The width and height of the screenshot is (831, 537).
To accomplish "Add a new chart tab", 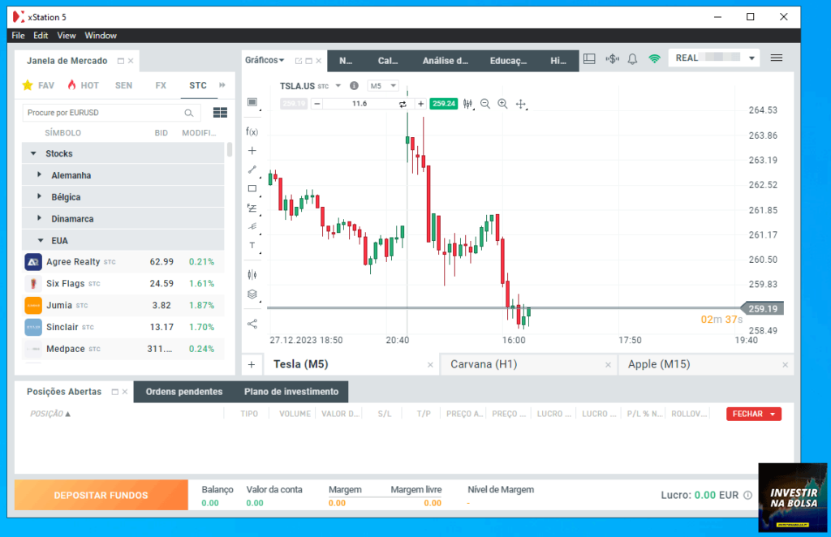I will 252,364.
